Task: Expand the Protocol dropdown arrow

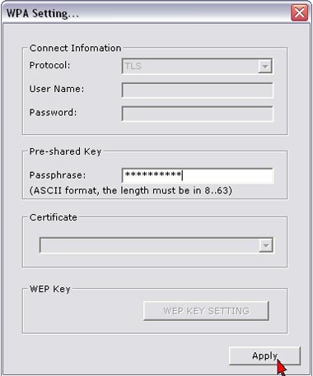Action: pyautogui.click(x=265, y=66)
